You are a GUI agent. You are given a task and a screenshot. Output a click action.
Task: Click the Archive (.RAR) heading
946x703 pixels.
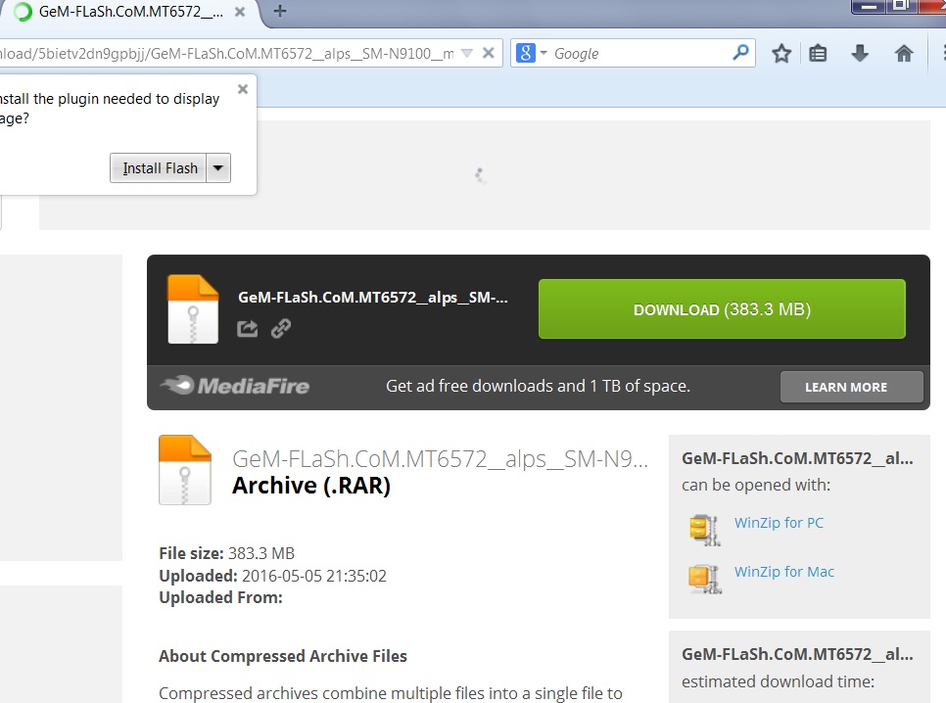click(311, 486)
